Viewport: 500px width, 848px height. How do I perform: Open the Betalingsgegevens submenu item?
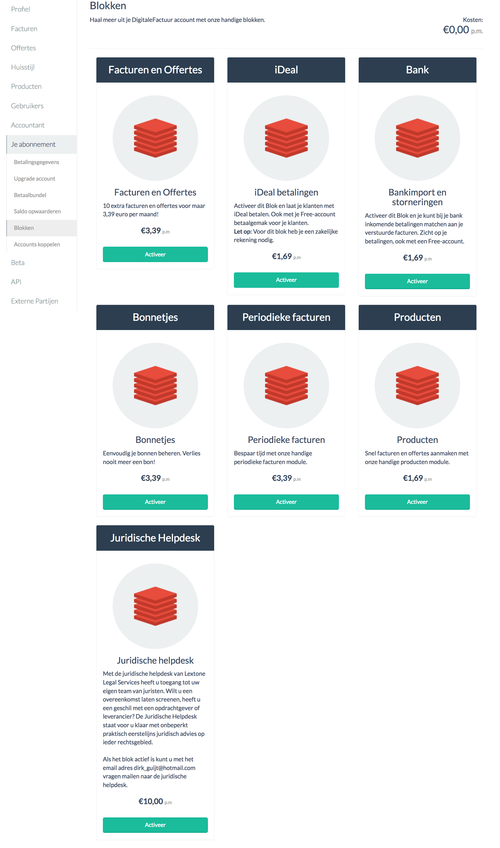point(36,162)
